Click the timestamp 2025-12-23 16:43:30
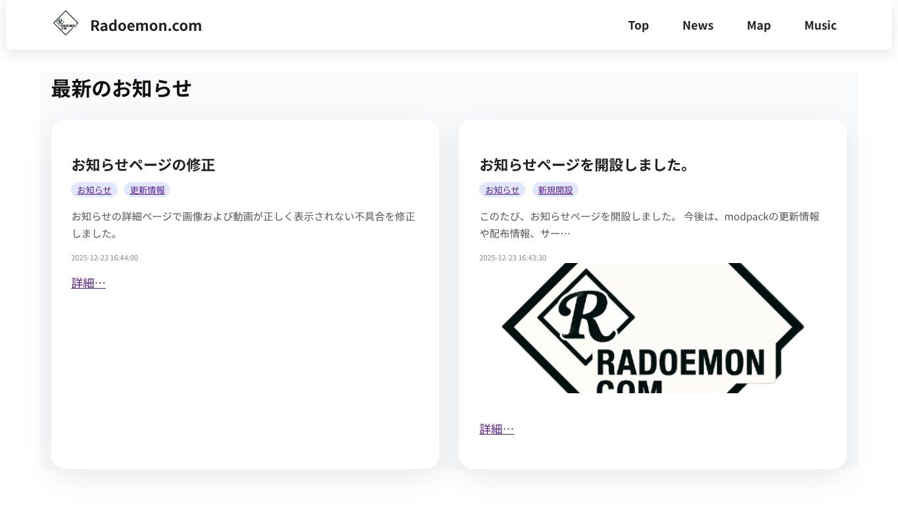Viewport: 898px width, 505px height. (x=513, y=257)
